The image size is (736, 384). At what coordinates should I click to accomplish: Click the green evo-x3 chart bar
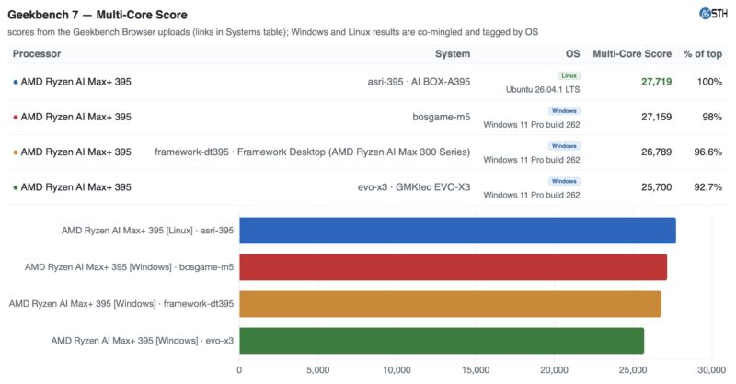click(442, 341)
